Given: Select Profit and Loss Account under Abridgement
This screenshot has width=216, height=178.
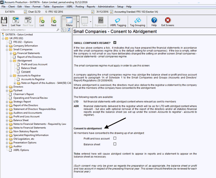Looking at the screenshot, I should pos(34,64).
